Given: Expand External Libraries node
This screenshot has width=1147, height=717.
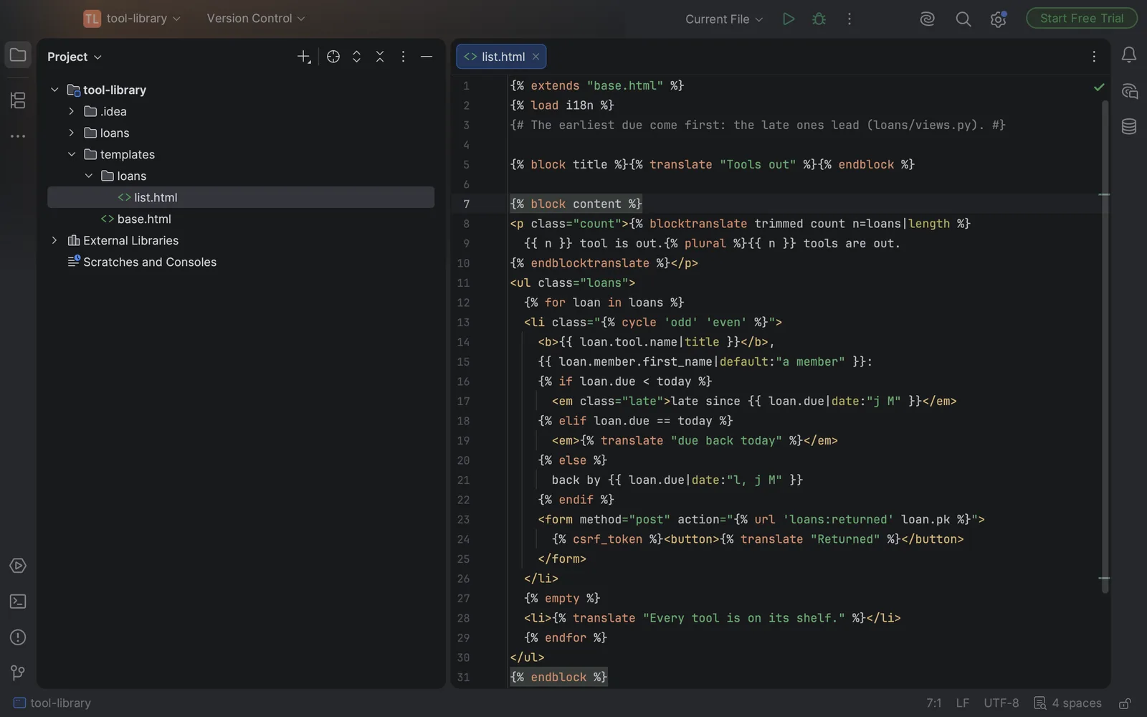Looking at the screenshot, I should [x=54, y=240].
